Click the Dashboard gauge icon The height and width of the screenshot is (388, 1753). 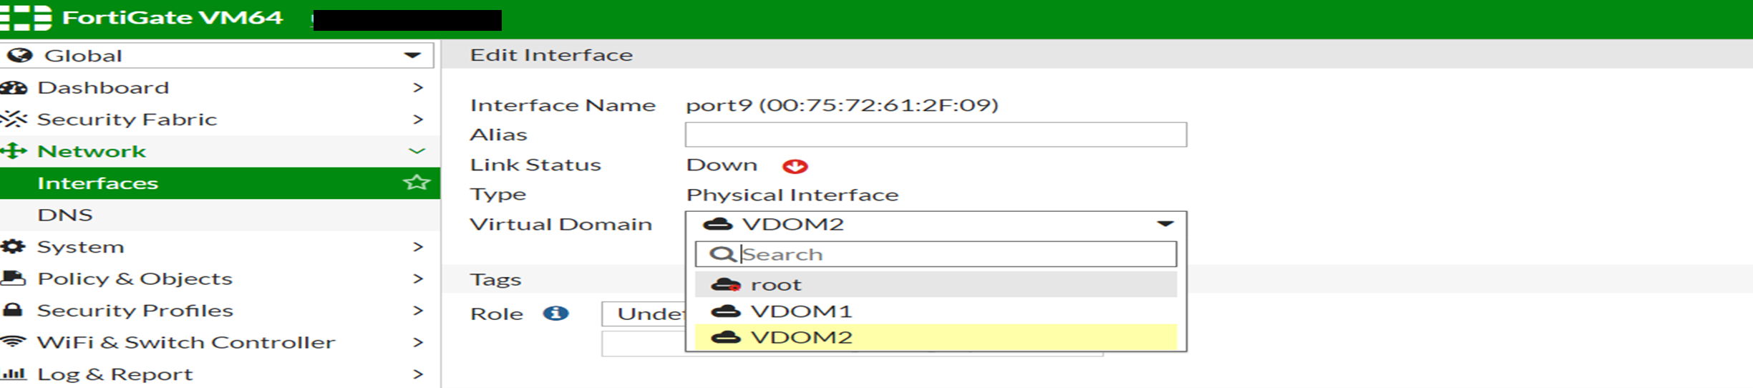coord(14,87)
